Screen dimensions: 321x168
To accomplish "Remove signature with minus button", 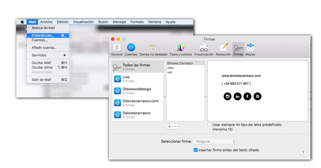I will pyautogui.click(x=176, y=126).
